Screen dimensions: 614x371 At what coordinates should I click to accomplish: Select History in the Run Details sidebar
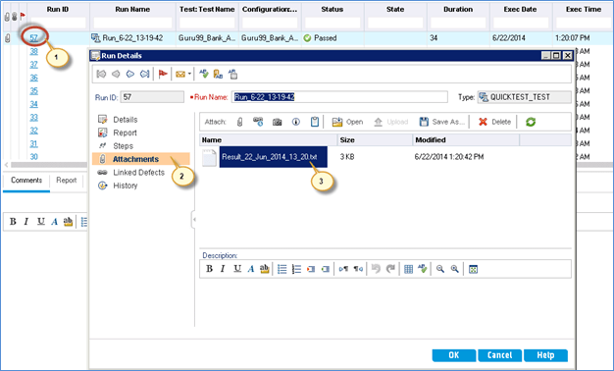(x=125, y=185)
